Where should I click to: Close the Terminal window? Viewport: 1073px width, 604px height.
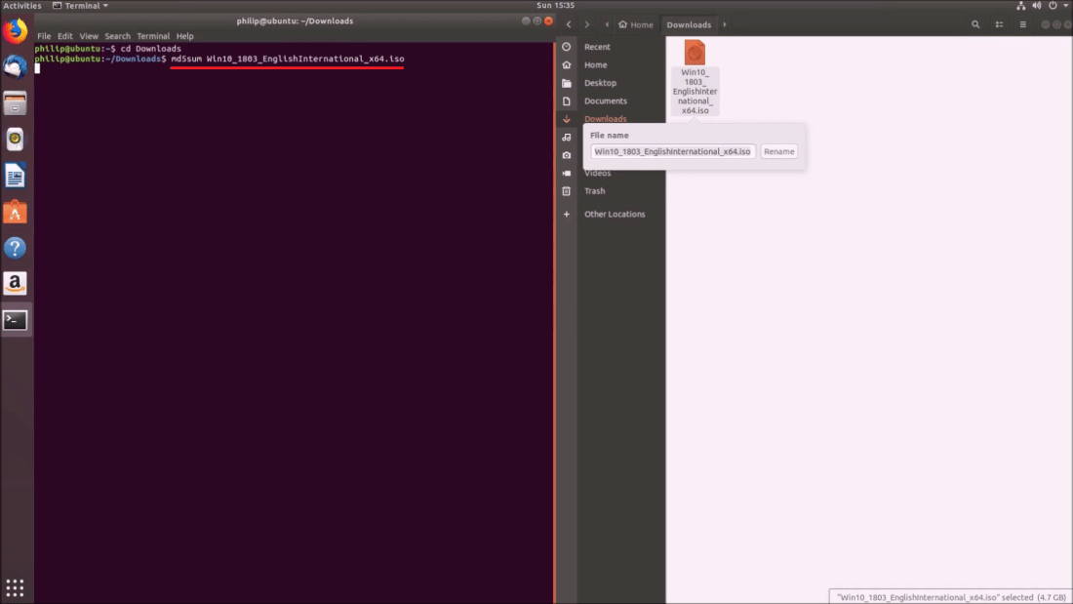coord(548,21)
